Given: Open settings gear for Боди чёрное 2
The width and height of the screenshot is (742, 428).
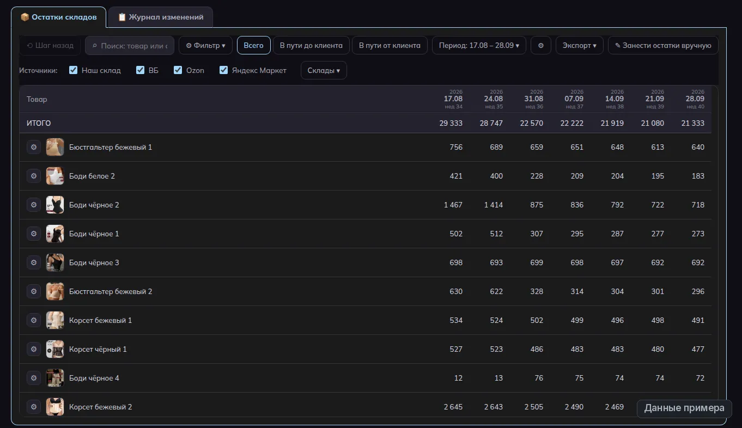Looking at the screenshot, I should click(34, 205).
